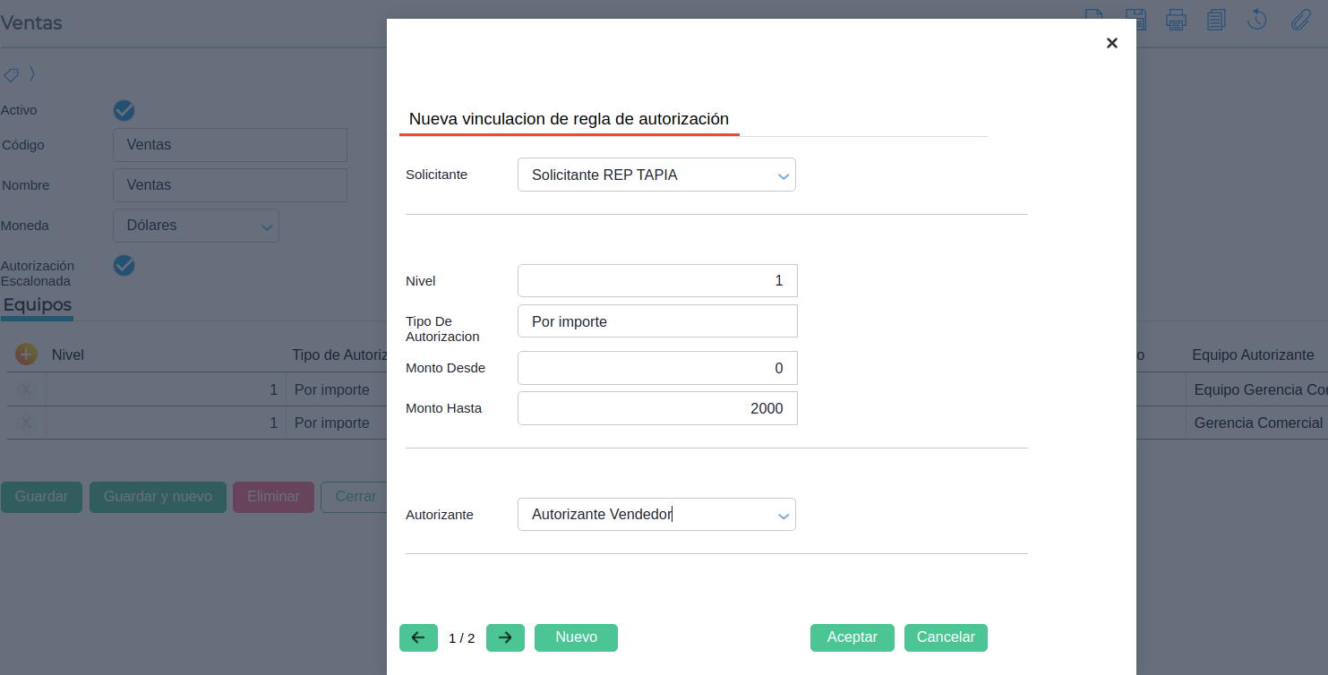Click the Cancelar button
The width and height of the screenshot is (1328, 675).
946,637
